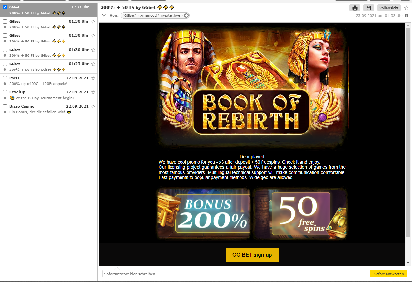
Task: Click the Sofortantwort quick reply text field
Action: pyautogui.click(x=235, y=274)
